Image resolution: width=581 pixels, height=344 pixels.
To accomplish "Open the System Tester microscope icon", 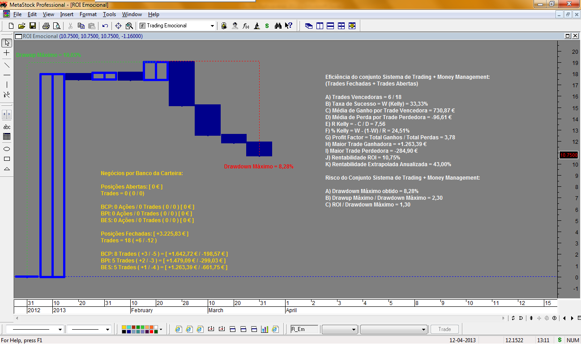I will coord(257,26).
